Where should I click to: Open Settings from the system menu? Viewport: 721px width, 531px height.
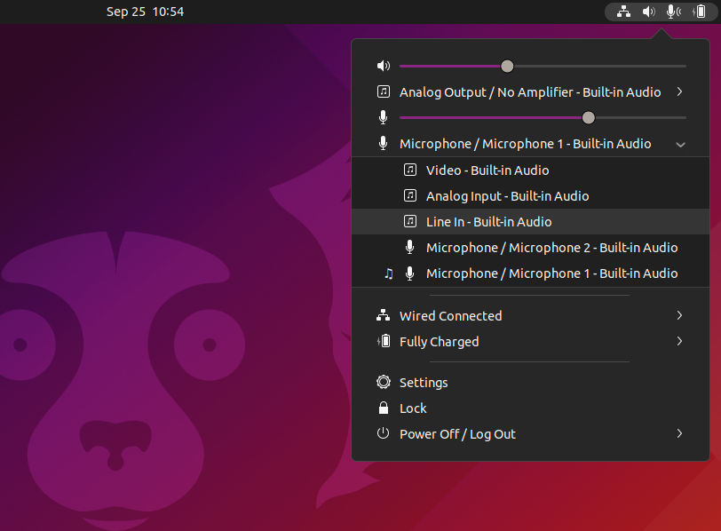click(424, 383)
